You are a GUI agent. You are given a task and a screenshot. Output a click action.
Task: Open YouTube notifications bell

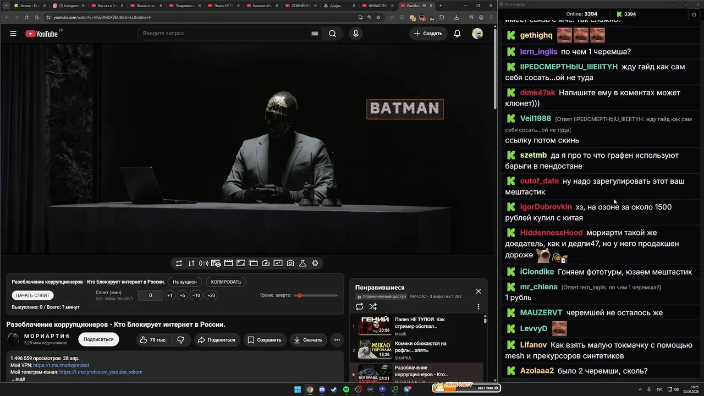tap(457, 34)
